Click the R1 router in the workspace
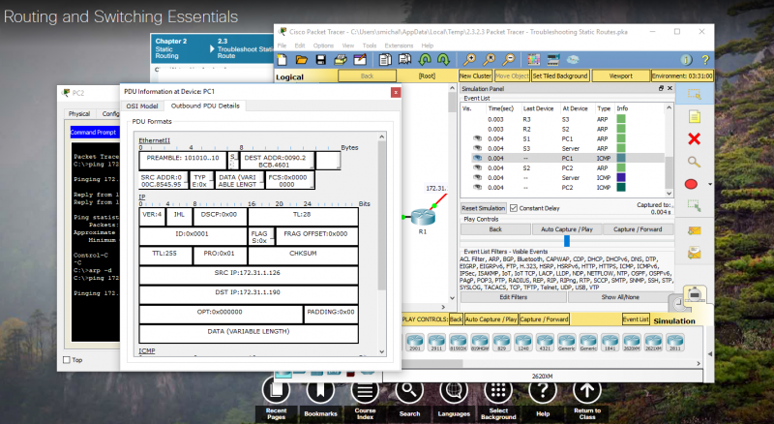Viewport: 774px width, 424px height. [x=423, y=218]
